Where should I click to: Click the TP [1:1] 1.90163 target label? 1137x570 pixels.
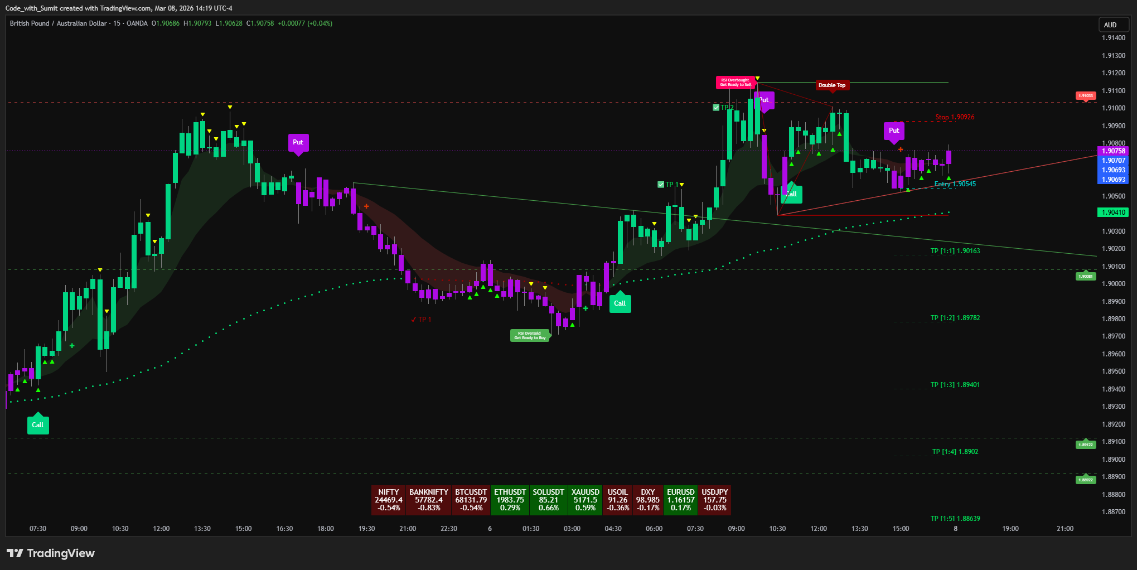point(955,251)
